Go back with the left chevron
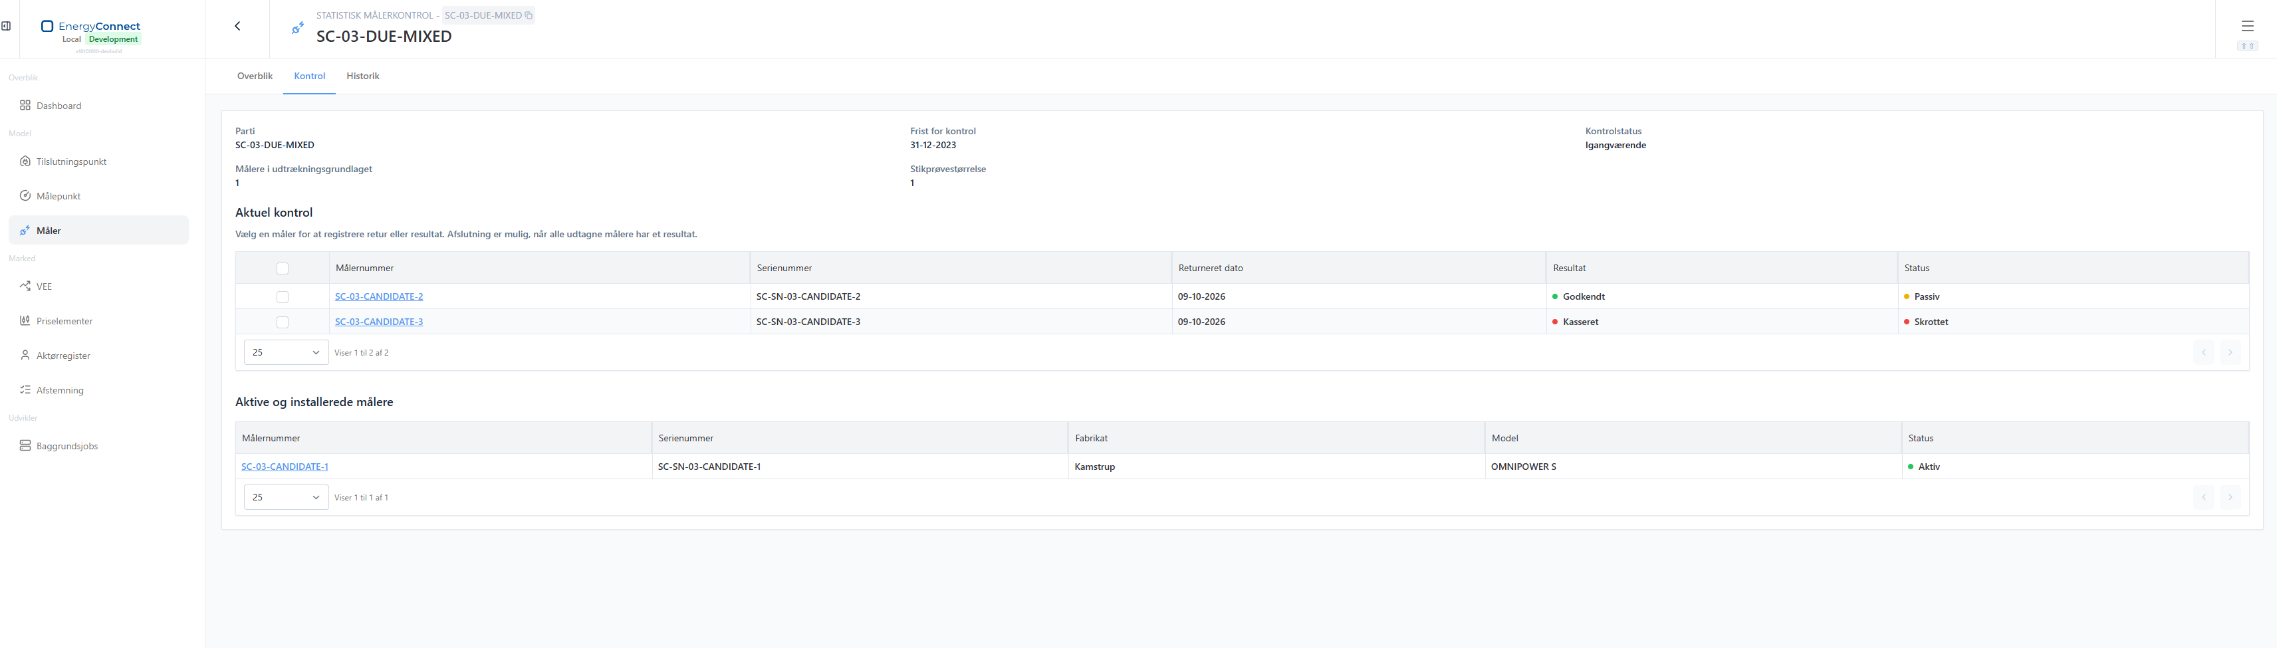This screenshot has width=2277, height=648. click(x=237, y=26)
